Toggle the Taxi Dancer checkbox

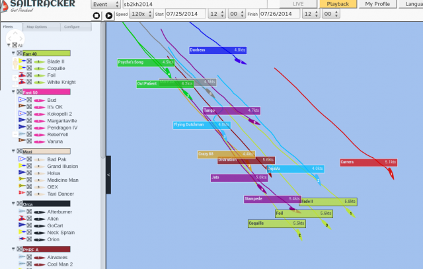(x=29, y=194)
